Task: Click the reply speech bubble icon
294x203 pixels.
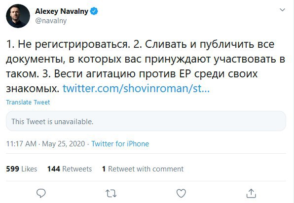Action: click(x=41, y=193)
